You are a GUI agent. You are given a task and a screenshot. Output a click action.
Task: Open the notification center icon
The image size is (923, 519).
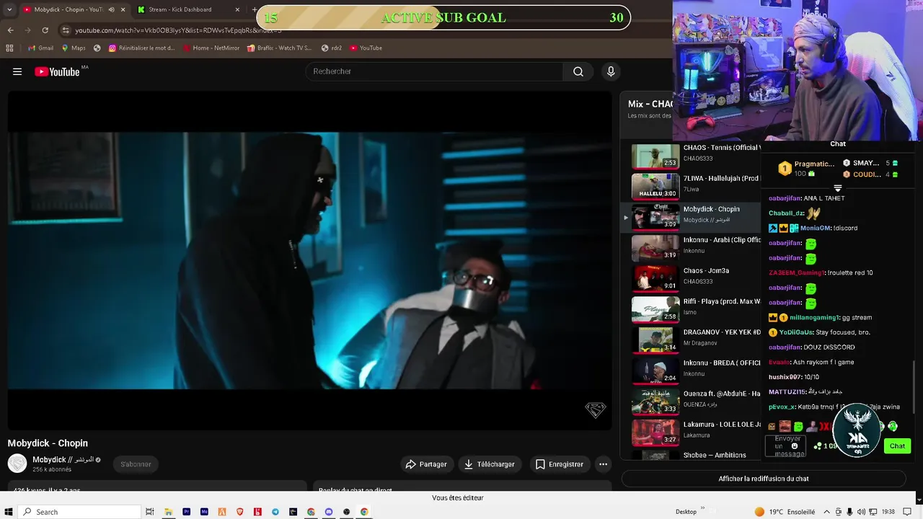pos(908,512)
